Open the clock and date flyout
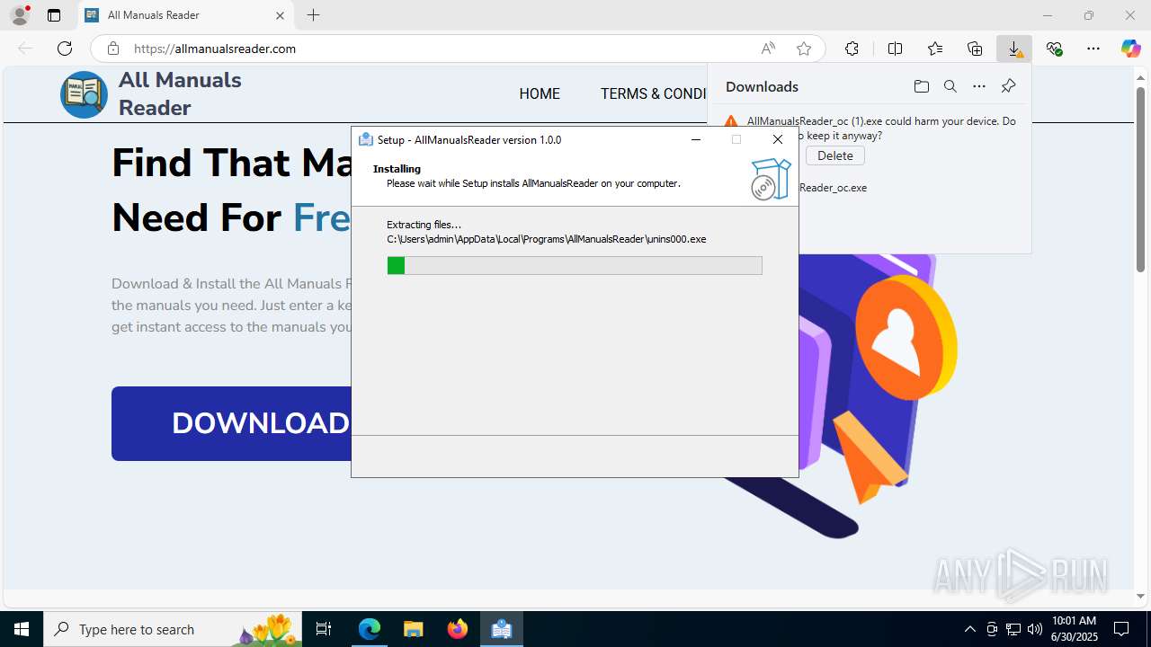The image size is (1151, 647). tap(1075, 629)
